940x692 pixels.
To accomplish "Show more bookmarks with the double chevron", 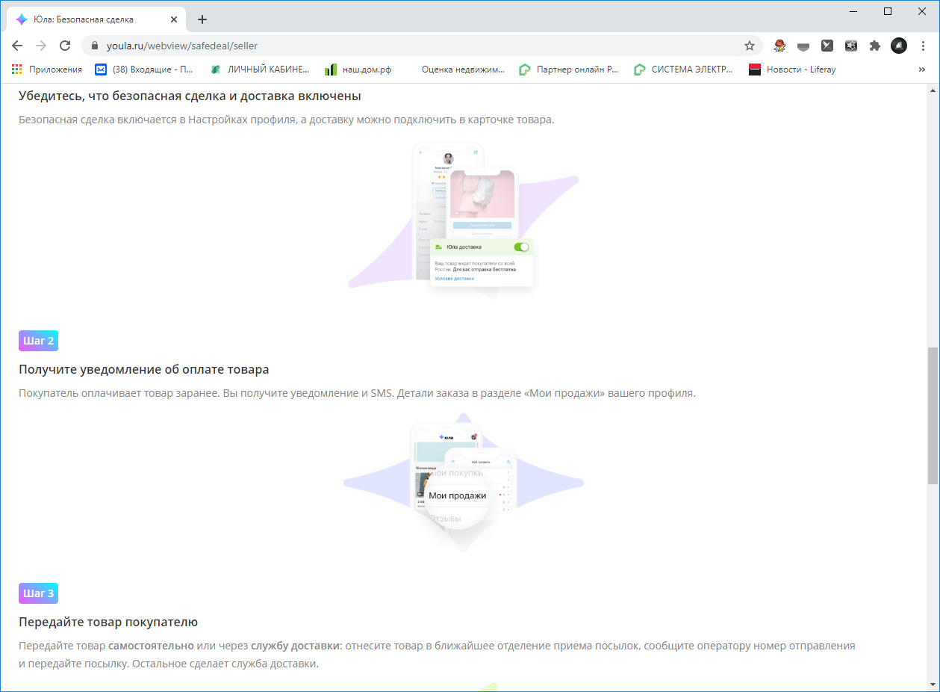I will [x=922, y=69].
